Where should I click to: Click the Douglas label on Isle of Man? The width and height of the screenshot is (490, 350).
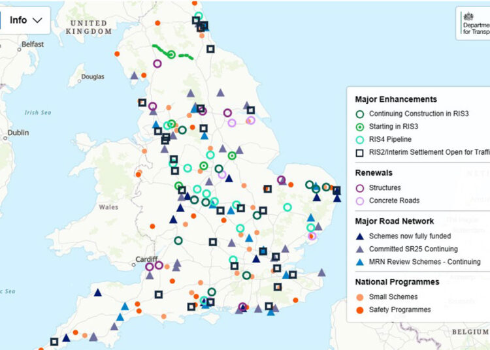pyautogui.click(x=93, y=76)
